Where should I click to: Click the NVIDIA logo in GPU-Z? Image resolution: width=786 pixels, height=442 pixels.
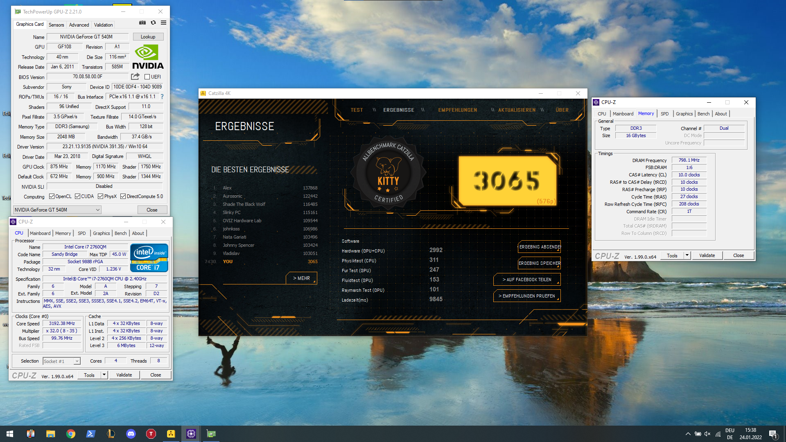click(x=148, y=57)
